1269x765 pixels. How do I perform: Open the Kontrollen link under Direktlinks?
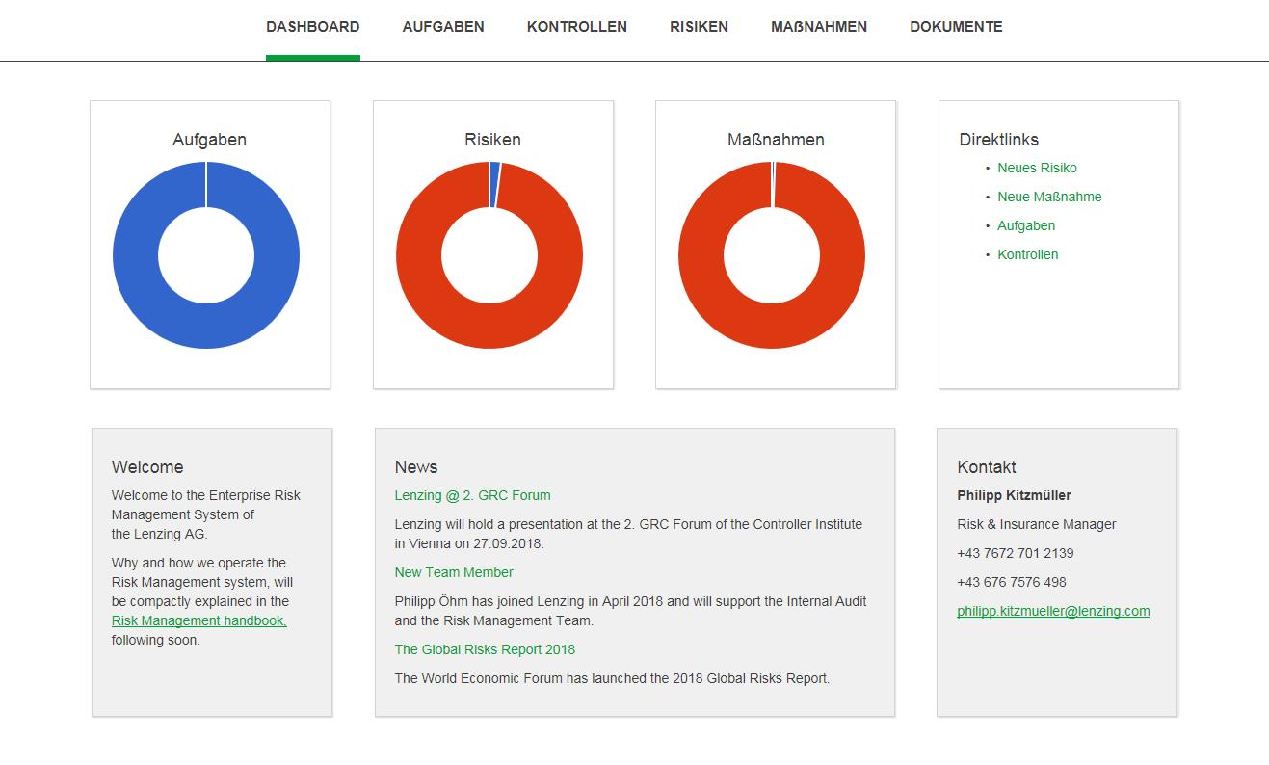point(1027,254)
